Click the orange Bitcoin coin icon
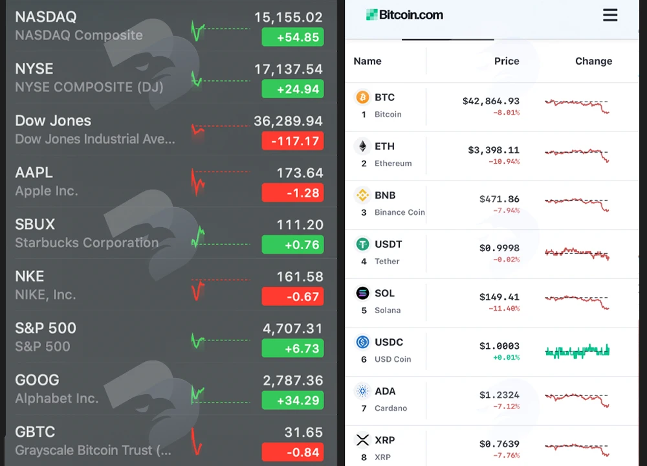Viewport: 647px width, 466px height. pyautogui.click(x=363, y=98)
